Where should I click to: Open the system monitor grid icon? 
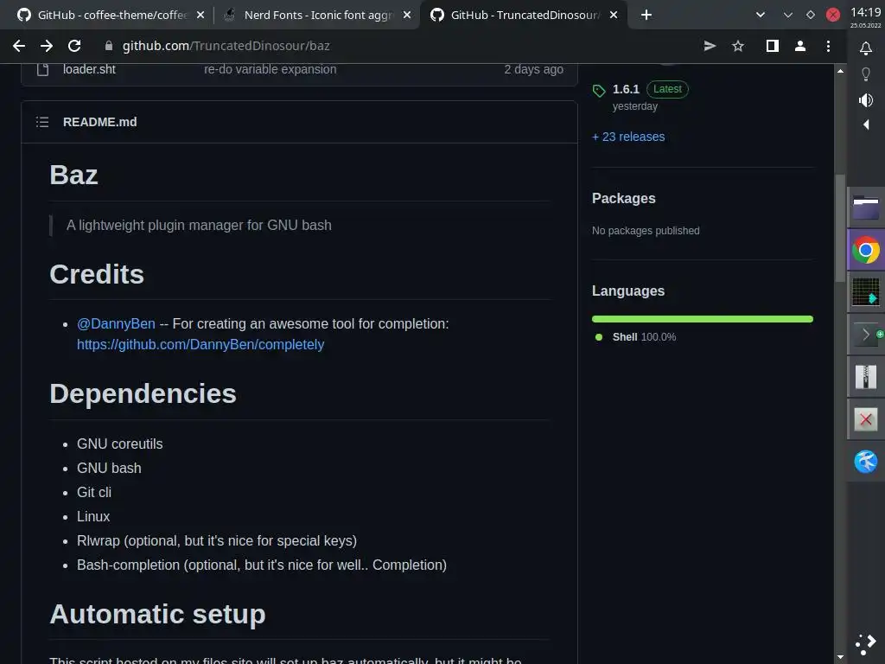coord(865,292)
